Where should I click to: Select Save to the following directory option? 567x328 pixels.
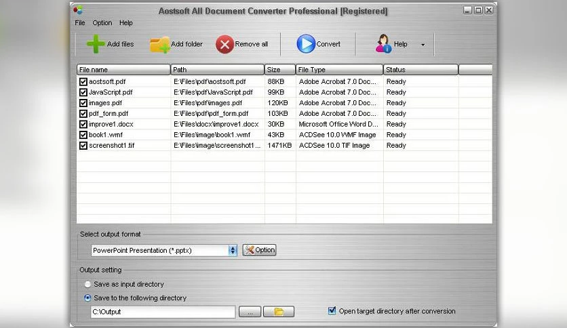pos(87,298)
